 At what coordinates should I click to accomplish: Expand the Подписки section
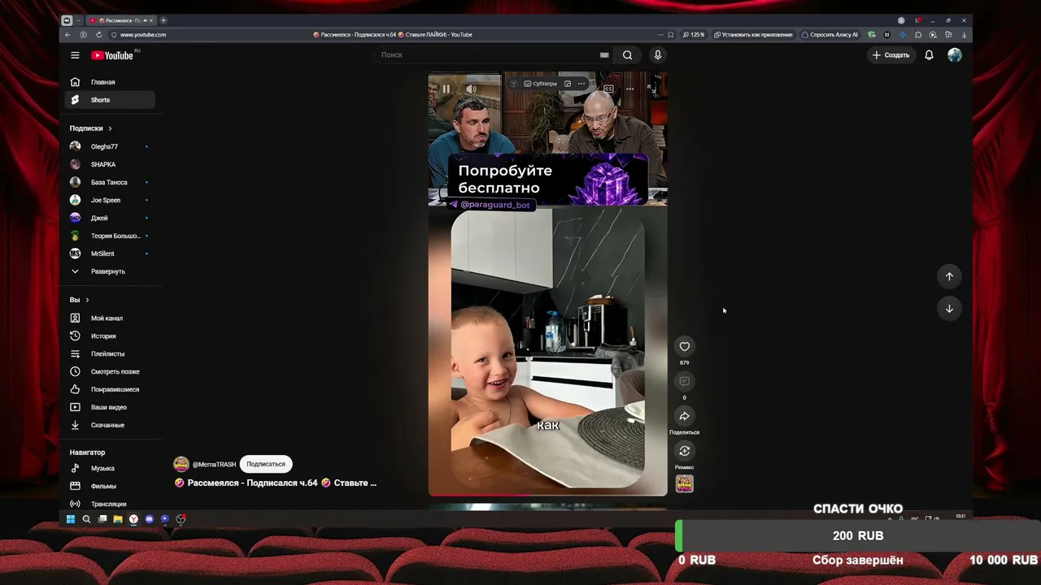pos(91,128)
